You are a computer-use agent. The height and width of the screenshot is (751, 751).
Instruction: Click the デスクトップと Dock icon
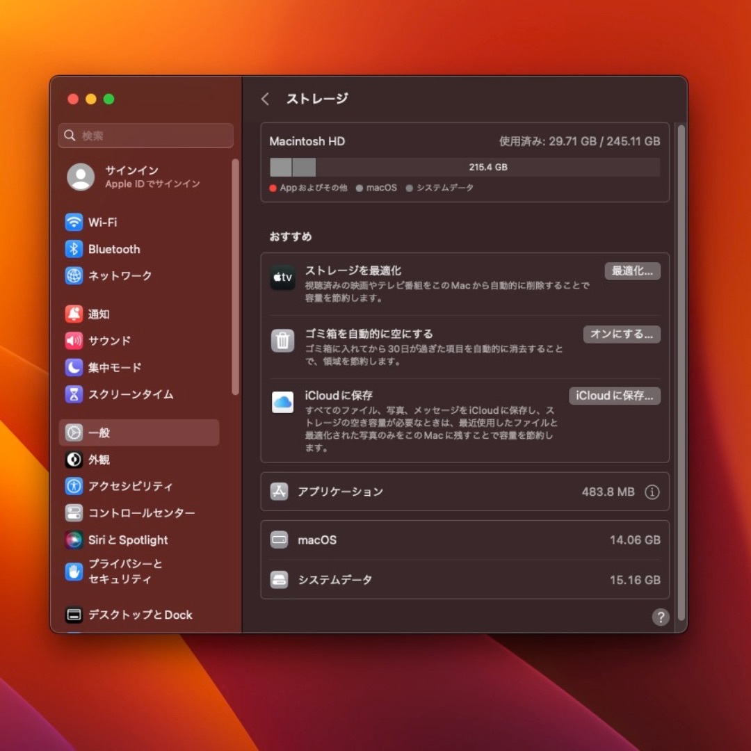click(74, 615)
